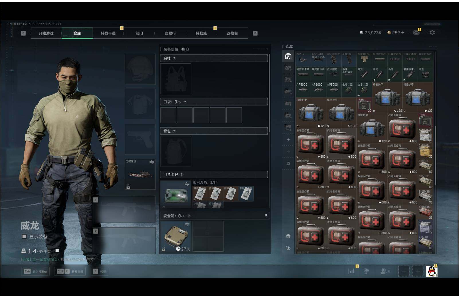This screenshot has width=459, height=296.
Task: Open the loadout list icon beside weight
Action: [57, 250]
